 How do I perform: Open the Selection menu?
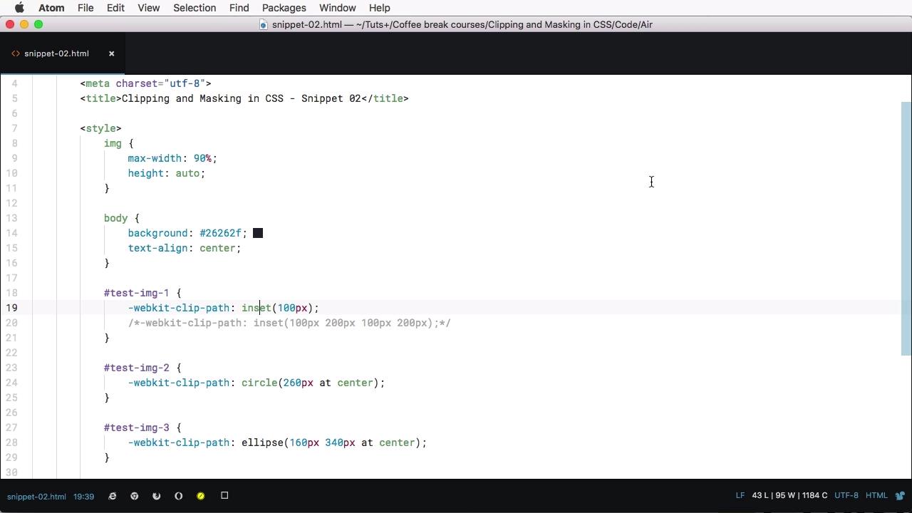tap(195, 8)
